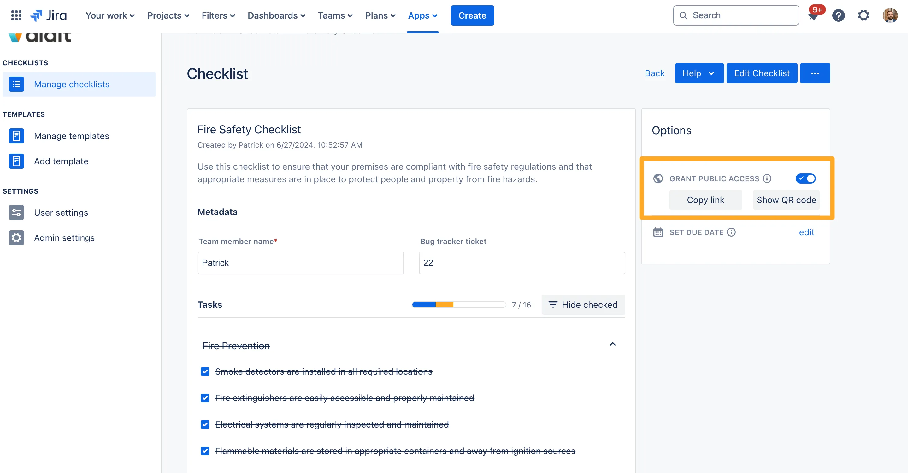Image resolution: width=908 pixels, height=473 pixels.
Task: Click the Set Due Date info icon
Action: [731, 232]
